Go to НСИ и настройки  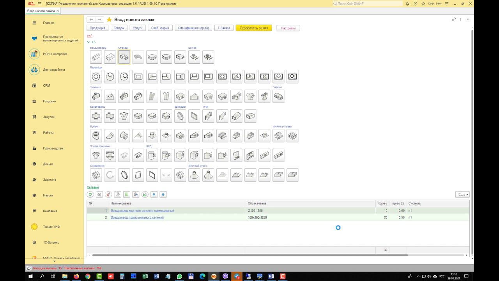pos(55,54)
